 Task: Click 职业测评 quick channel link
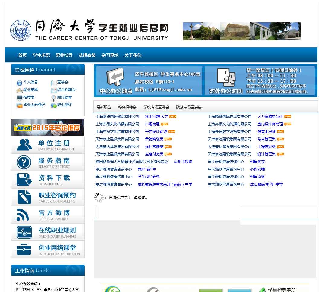64,105
